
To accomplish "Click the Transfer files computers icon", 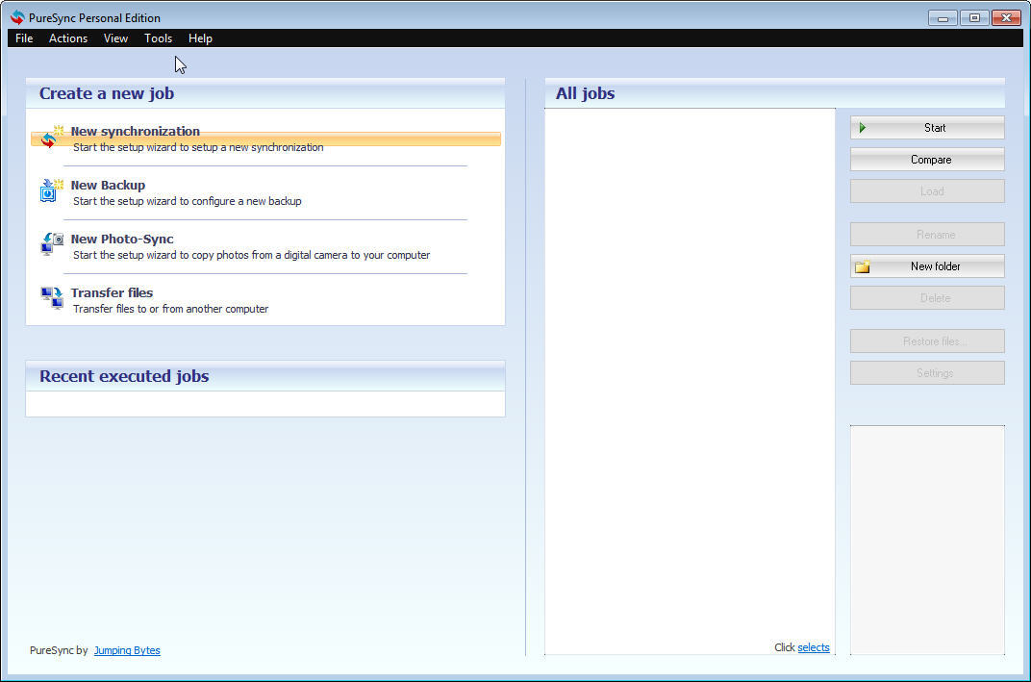I will click(x=51, y=297).
